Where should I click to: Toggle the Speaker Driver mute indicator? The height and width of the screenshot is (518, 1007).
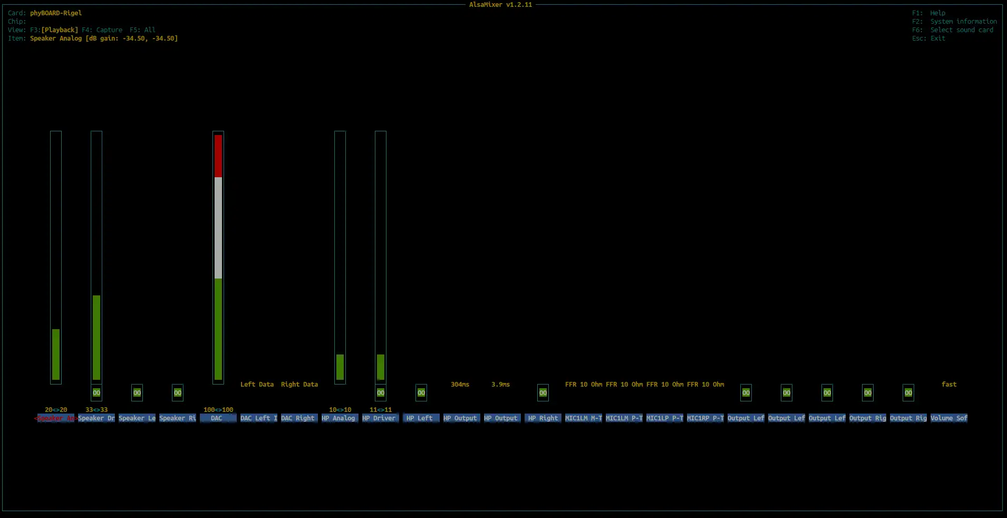pos(96,392)
